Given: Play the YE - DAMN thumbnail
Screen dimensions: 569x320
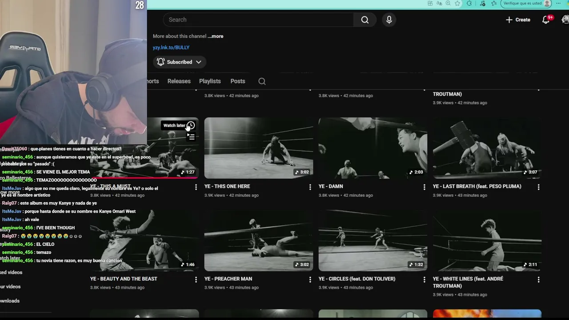Looking at the screenshot, I should pyautogui.click(x=373, y=148).
